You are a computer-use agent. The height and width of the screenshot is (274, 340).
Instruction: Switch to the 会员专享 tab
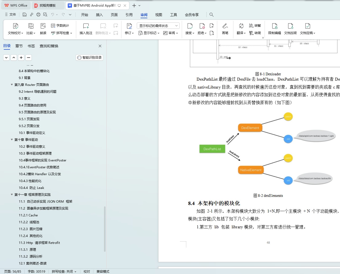click(192, 15)
